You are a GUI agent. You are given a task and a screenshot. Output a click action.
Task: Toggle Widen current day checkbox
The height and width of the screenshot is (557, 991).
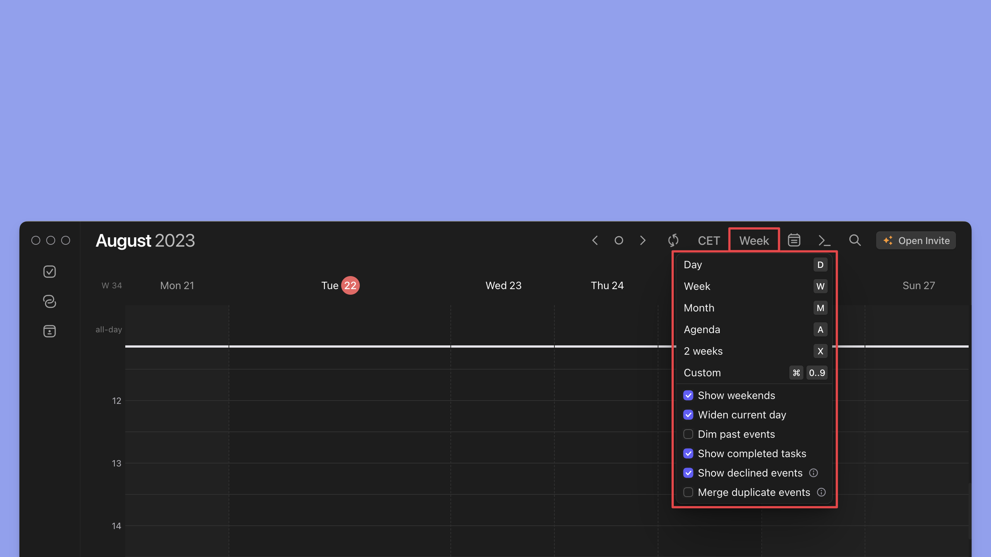pyautogui.click(x=688, y=415)
